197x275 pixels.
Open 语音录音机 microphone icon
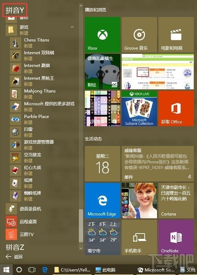click(11, 209)
